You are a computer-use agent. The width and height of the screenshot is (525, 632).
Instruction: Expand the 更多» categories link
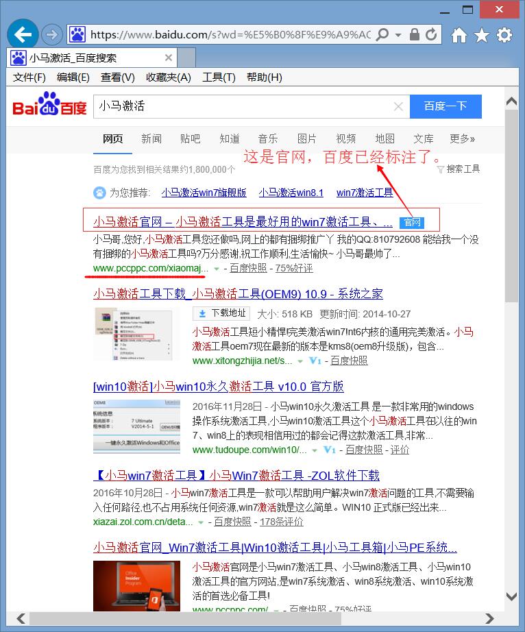(462, 139)
